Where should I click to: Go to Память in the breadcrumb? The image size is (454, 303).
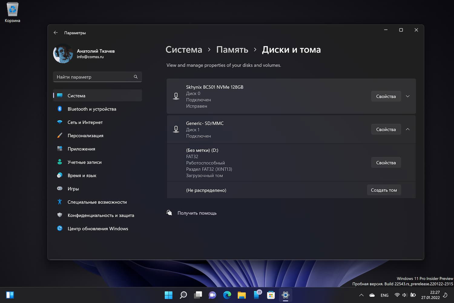coord(232,50)
